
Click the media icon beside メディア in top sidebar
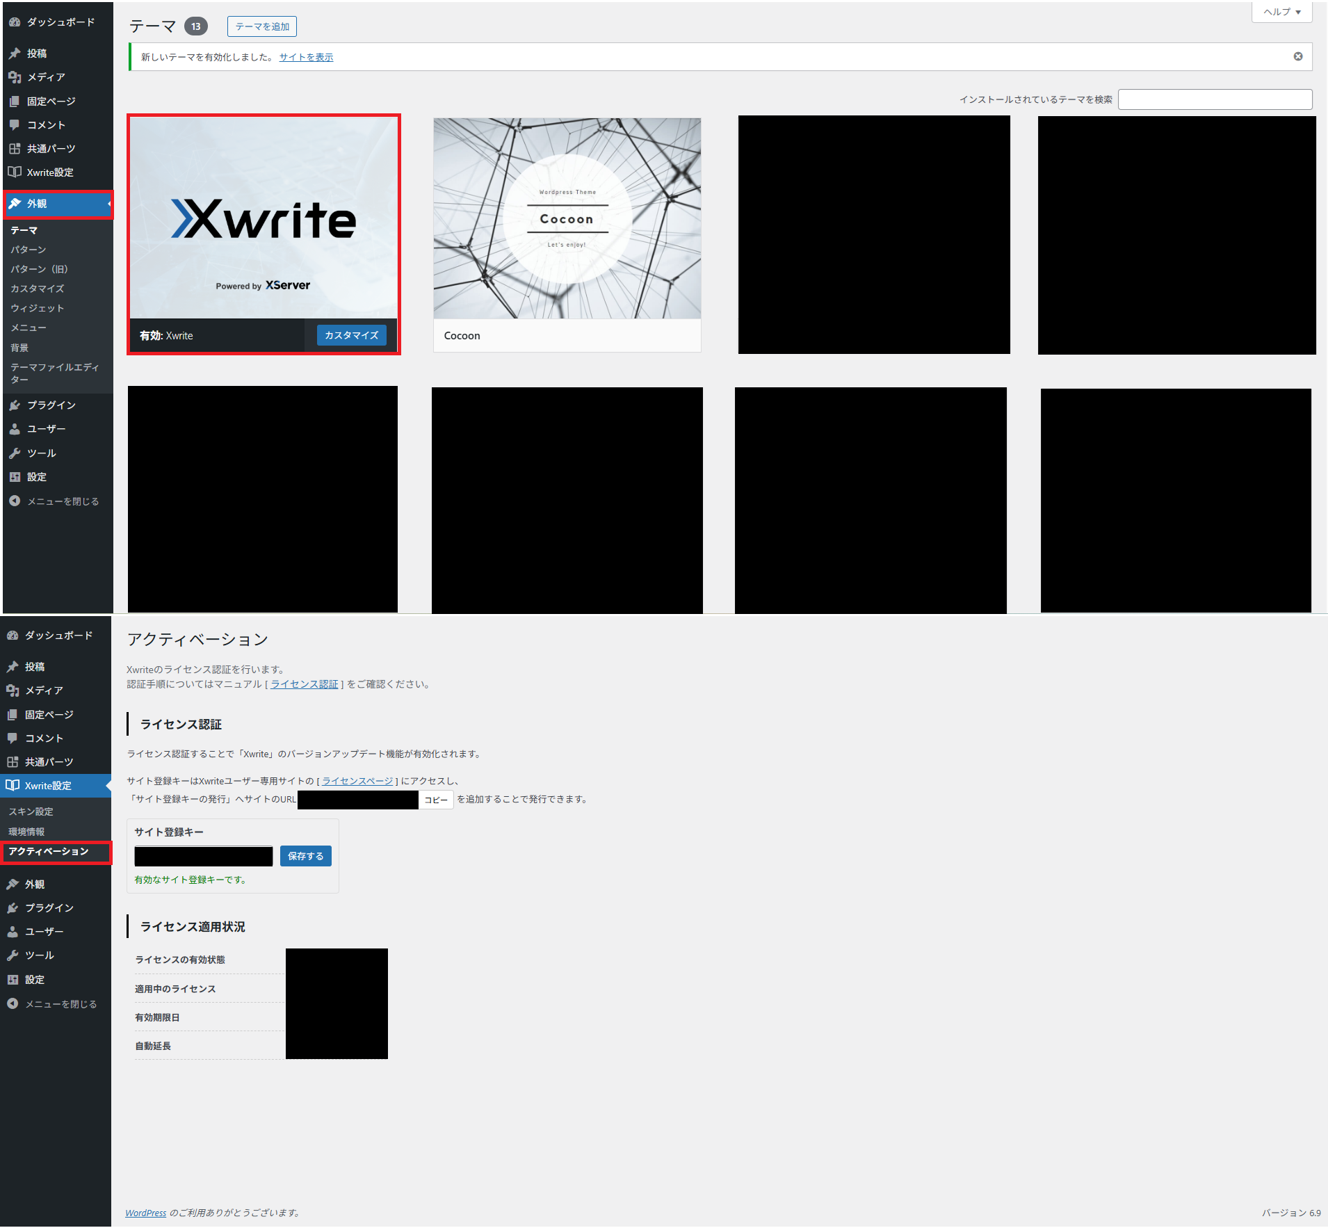[15, 77]
